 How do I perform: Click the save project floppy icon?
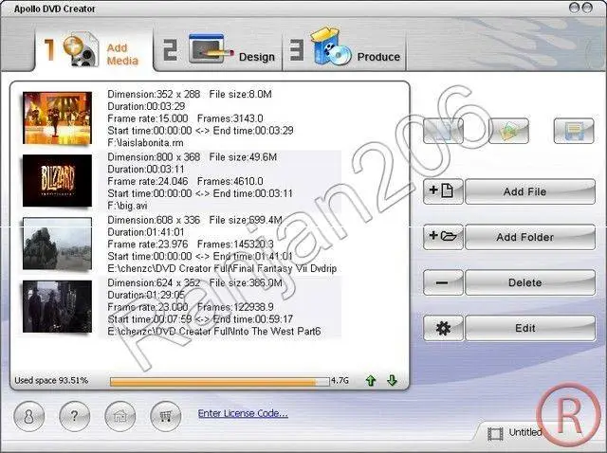(x=574, y=131)
